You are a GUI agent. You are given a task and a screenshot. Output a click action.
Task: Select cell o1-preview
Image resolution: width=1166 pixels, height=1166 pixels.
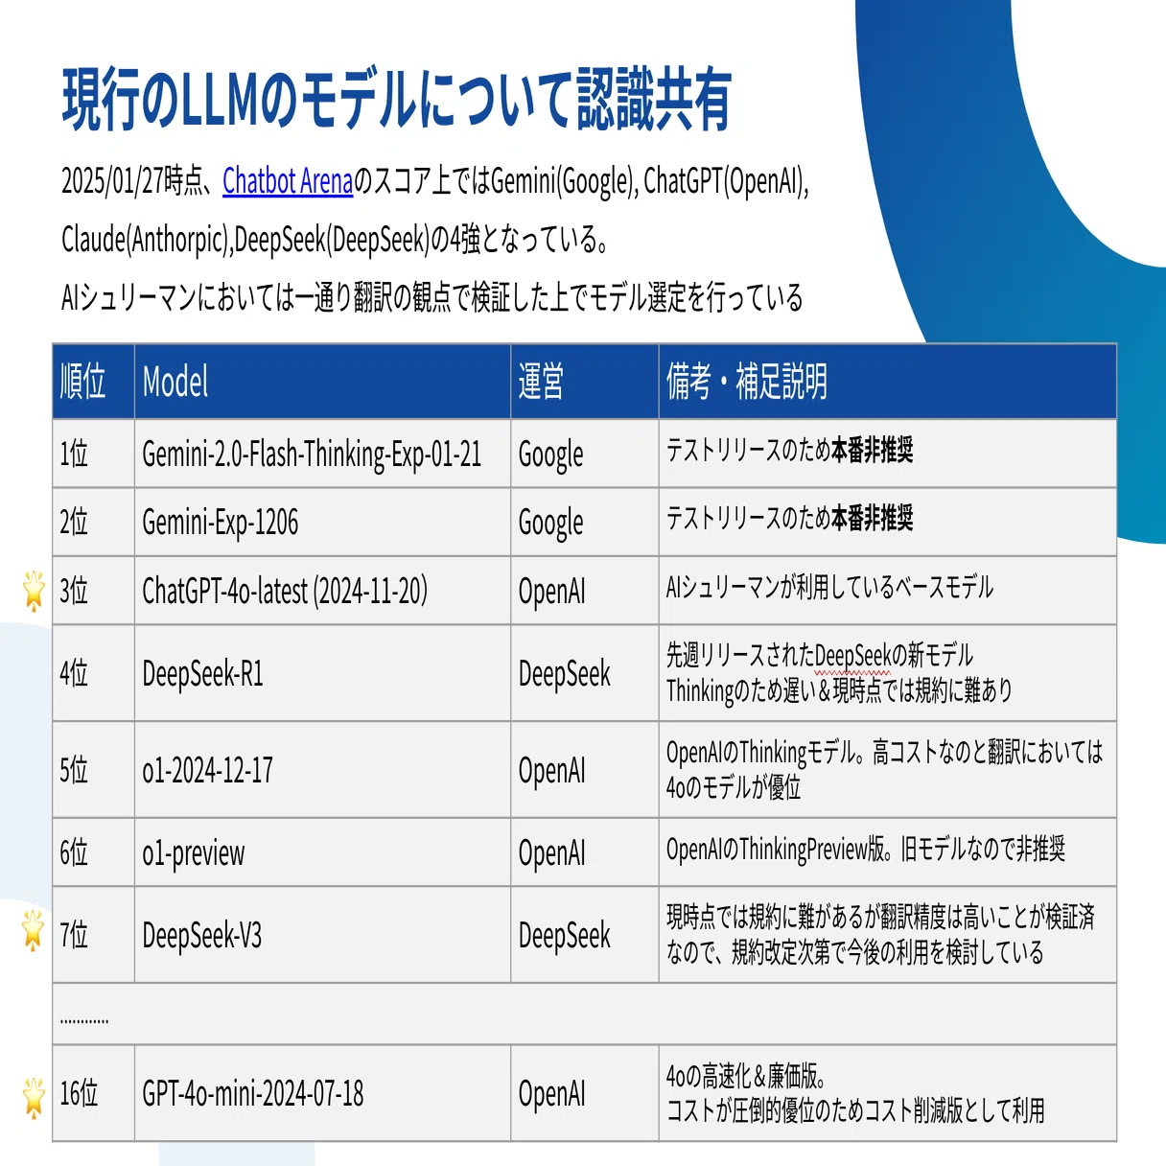coord(322,852)
